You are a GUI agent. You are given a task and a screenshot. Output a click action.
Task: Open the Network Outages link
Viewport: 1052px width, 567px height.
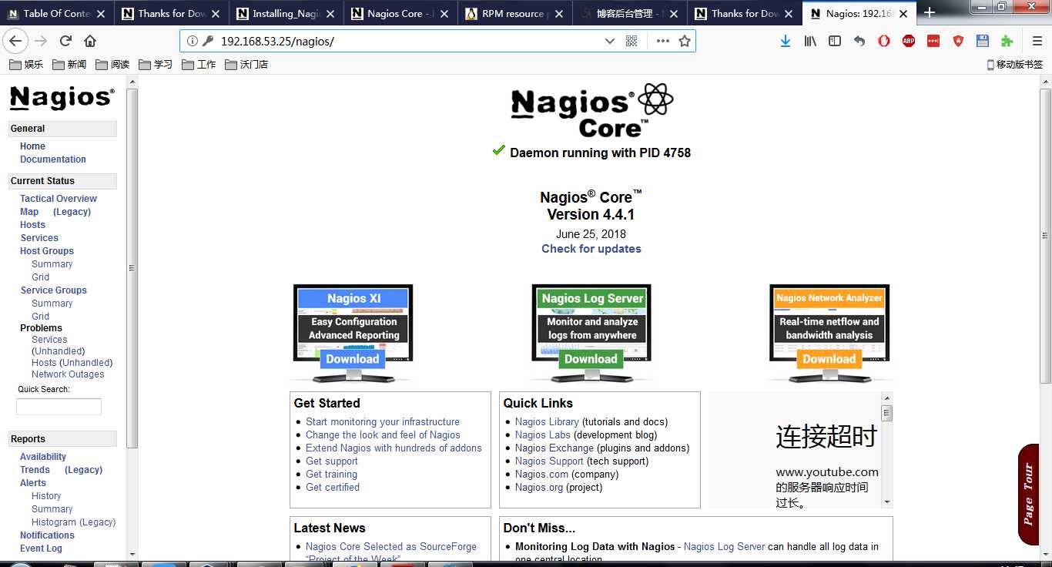click(x=68, y=374)
